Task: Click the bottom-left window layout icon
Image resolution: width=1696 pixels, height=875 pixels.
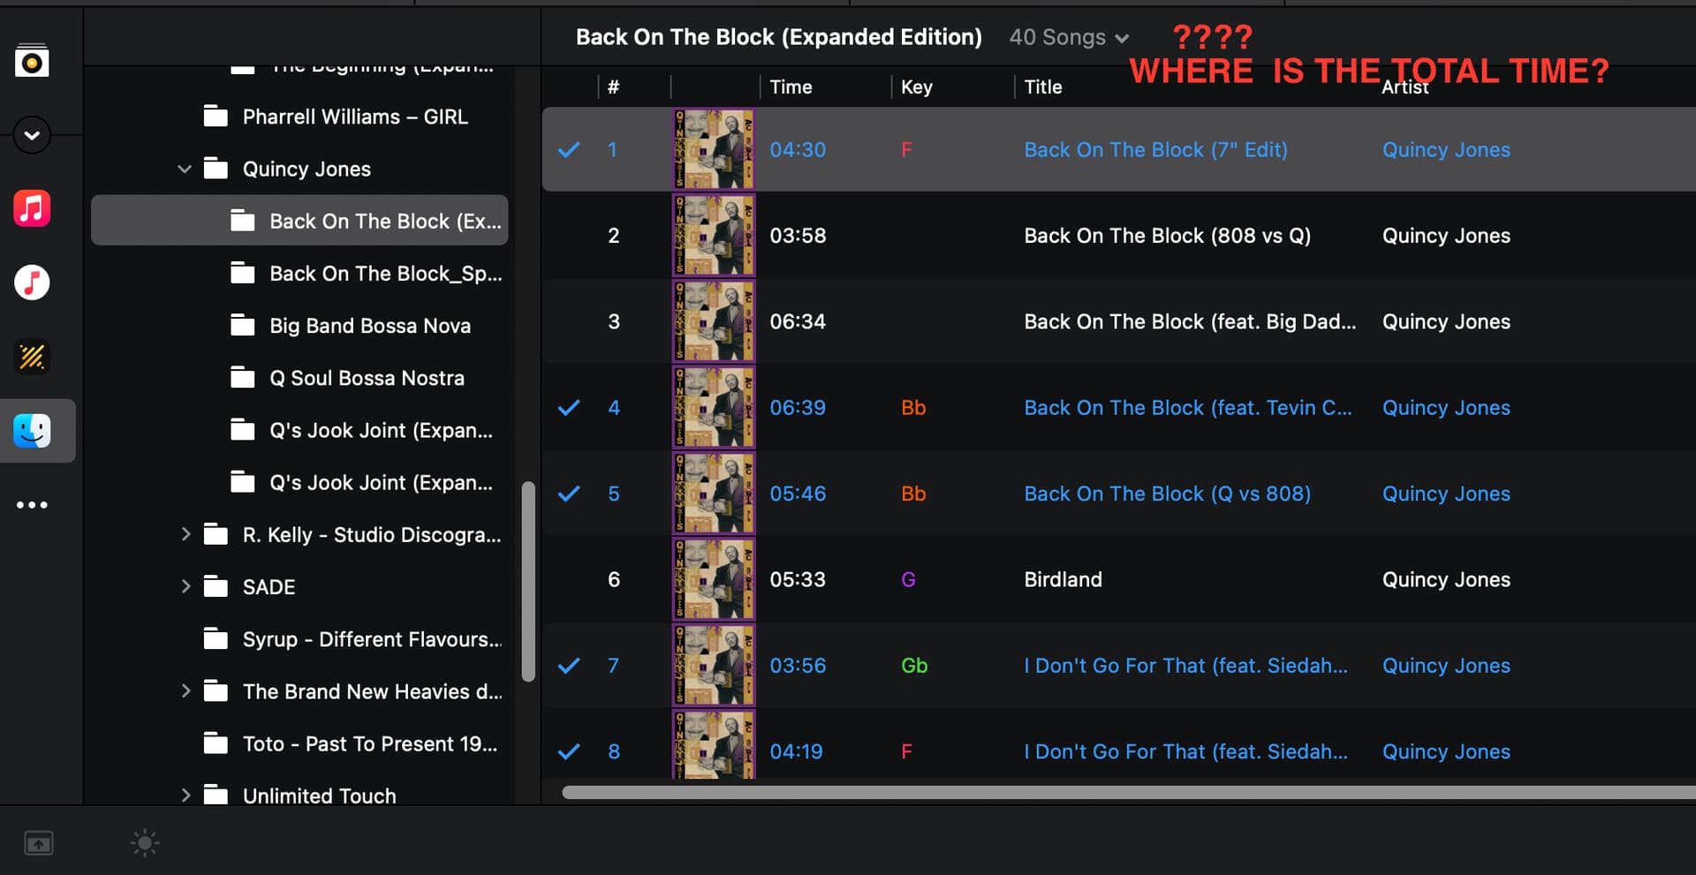Action: (x=38, y=843)
